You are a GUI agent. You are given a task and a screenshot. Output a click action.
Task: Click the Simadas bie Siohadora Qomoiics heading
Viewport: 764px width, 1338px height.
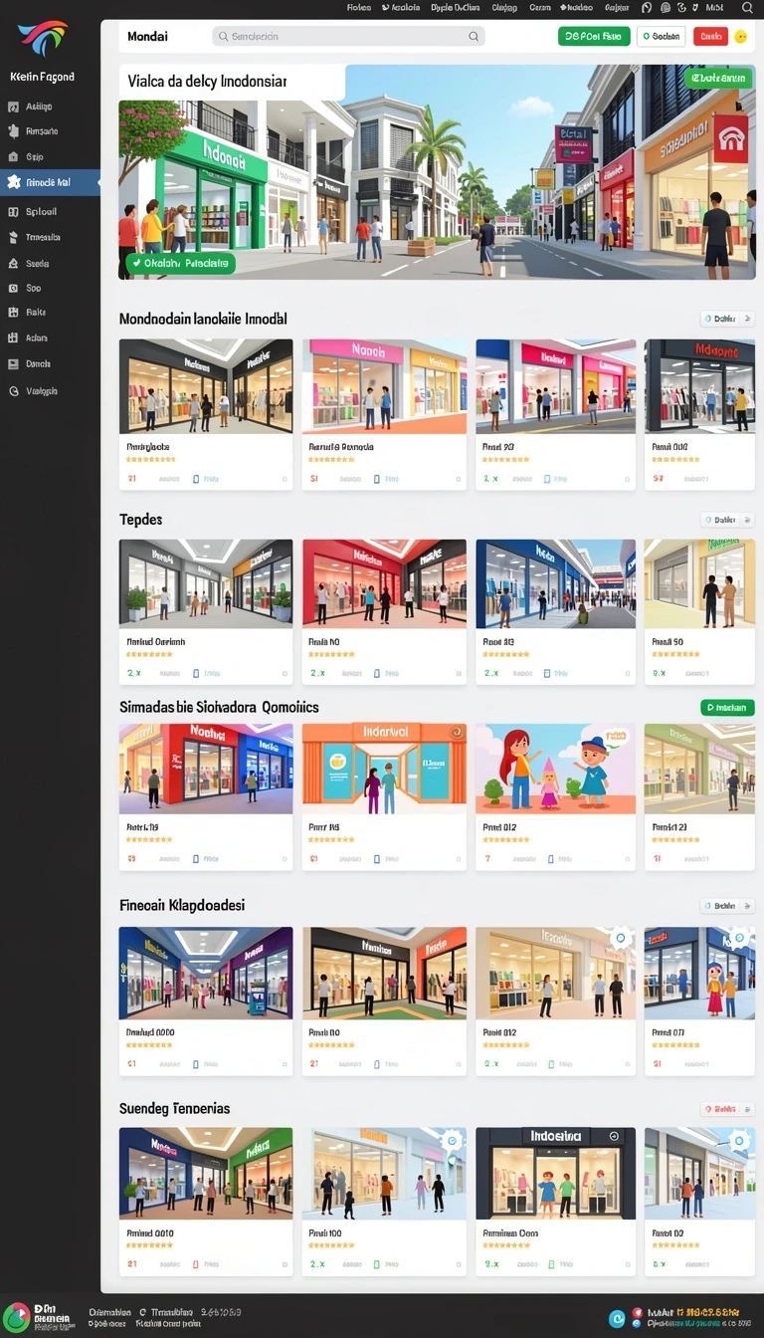[219, 707]
